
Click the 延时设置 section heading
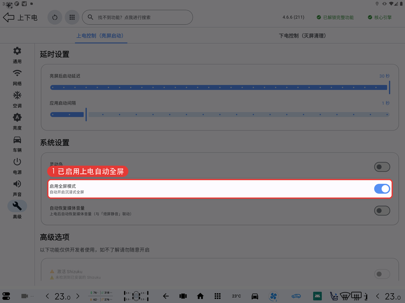click(55, 54)
